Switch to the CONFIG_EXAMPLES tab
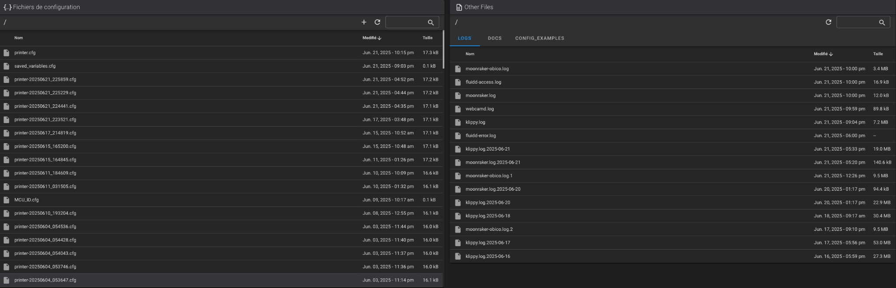The height and width of the screenshot is (288, 896). click(x=540, y=38)
